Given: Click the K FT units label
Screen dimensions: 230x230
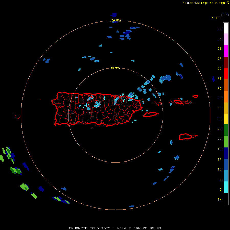Looking at the screenshot, I should click(x=216, y=18).
